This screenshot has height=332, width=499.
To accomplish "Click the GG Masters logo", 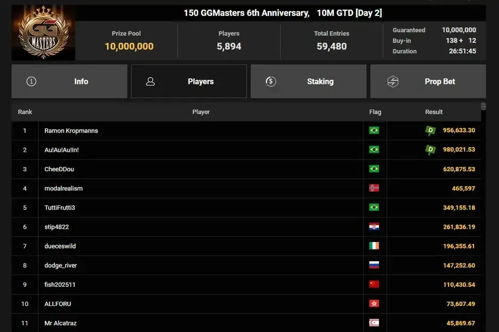I will (x=44, y=33).
